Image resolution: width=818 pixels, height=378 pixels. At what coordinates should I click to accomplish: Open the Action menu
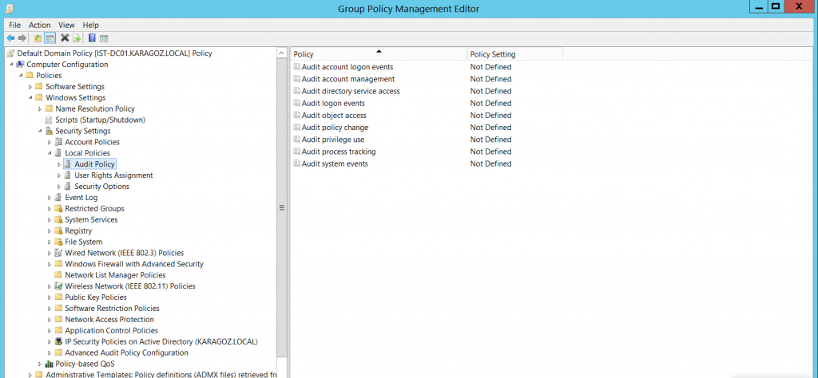40,25
